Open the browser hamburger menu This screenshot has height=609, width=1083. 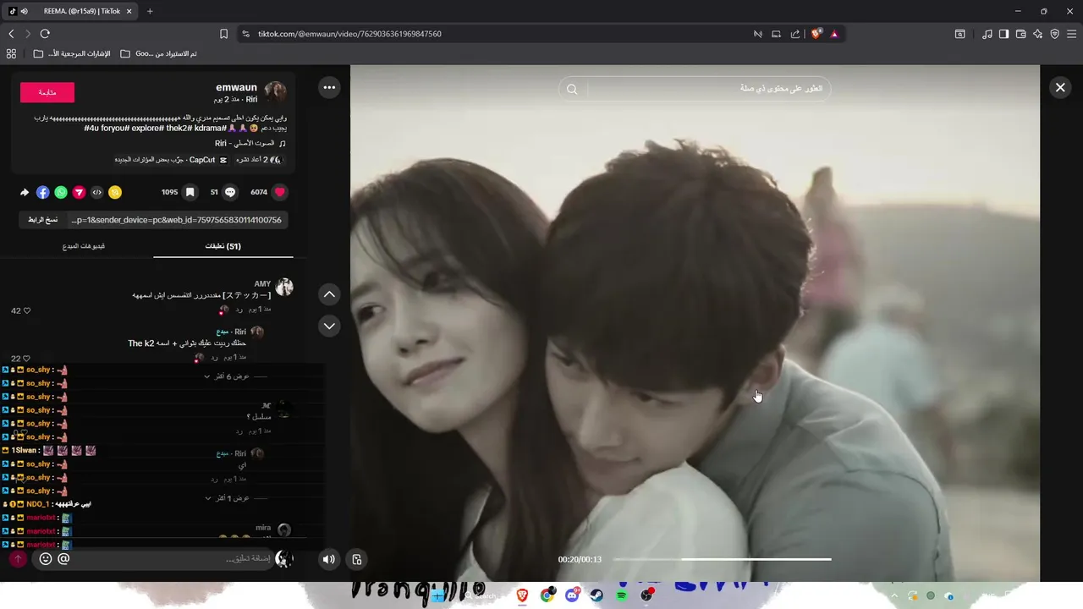pyautogui.click(x=1071, y=34)
